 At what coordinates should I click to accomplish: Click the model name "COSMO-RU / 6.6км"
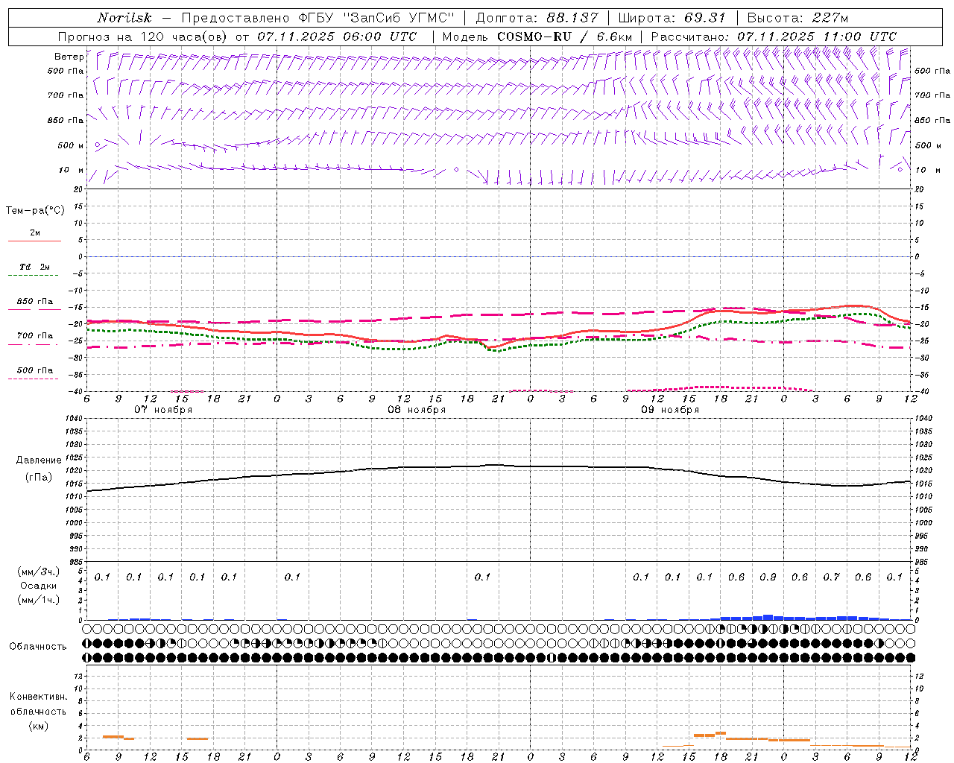[x=565, y=37]
